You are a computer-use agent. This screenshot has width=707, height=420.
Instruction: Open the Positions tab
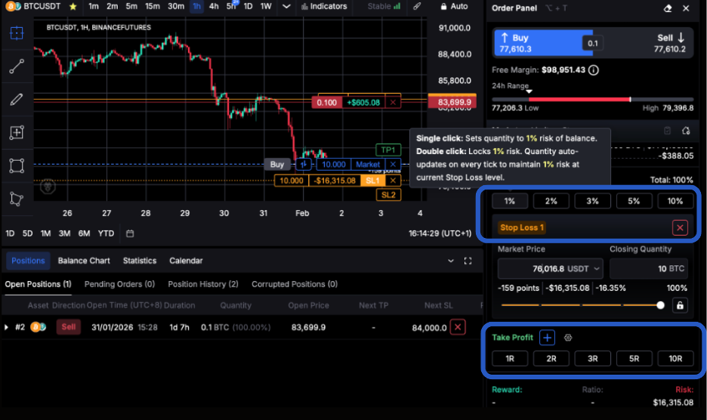[x=28, y=261]
